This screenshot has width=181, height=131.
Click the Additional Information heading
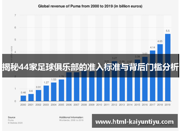pos(71,117)
